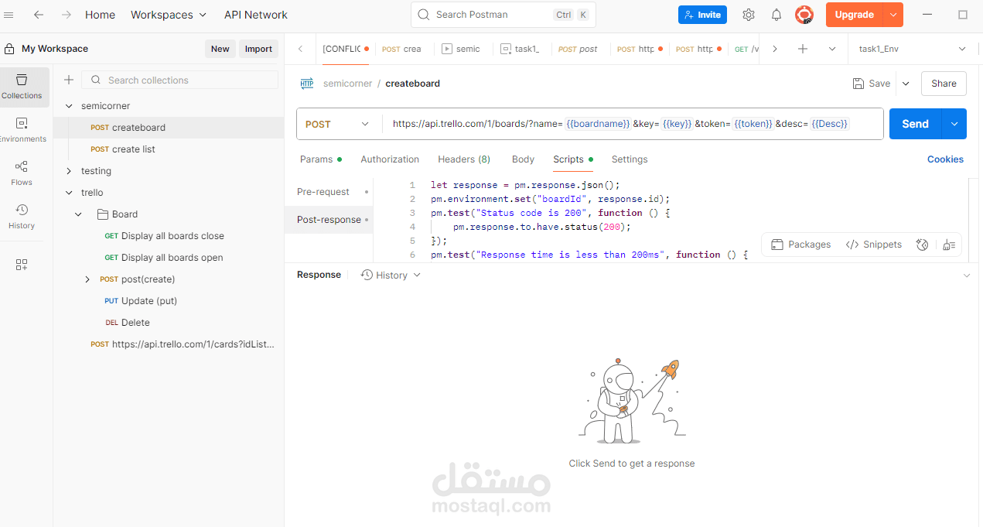Switch to the Authorization tab
Image resolution: width=983 pixels, height=527 pixels.
click(390, 159)
